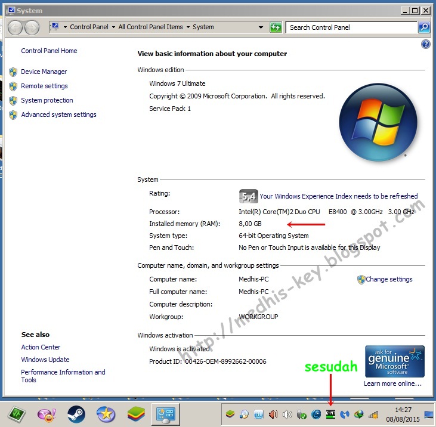Click the red audio manager tray icon

pos(273,414)
